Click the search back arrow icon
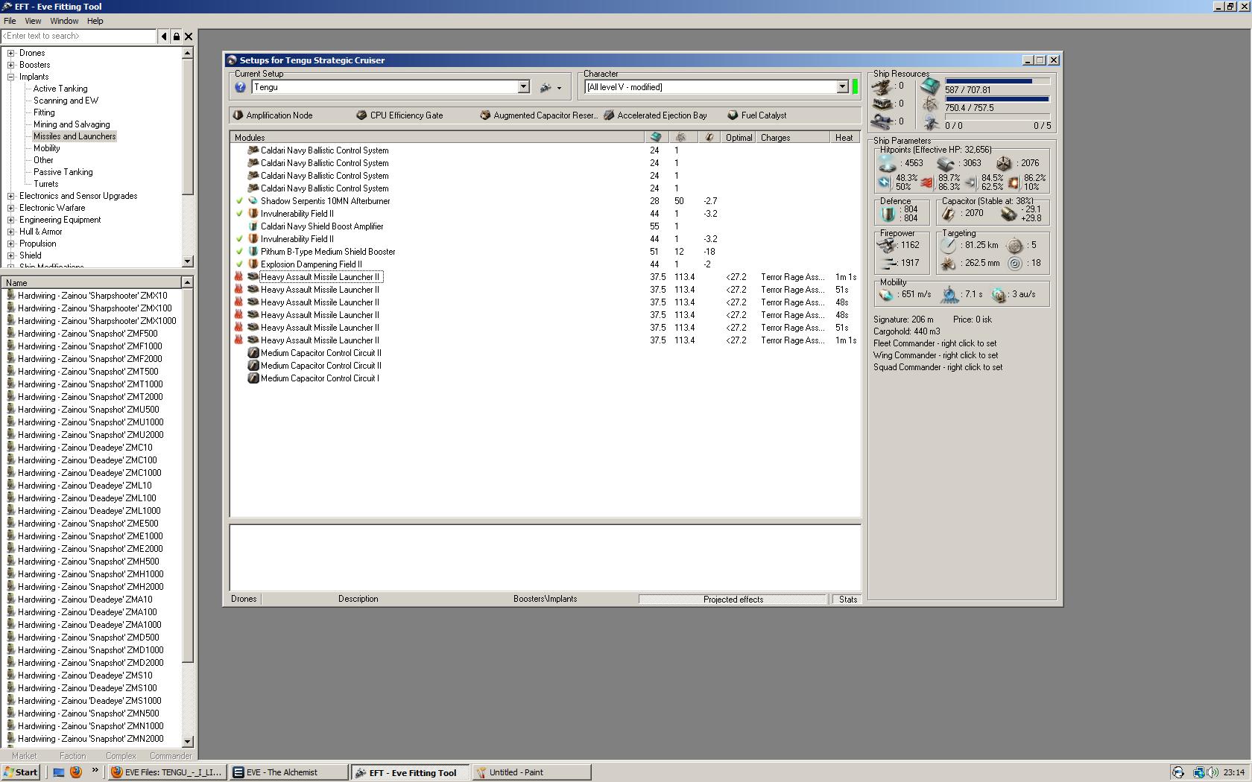The width and height of the screenshot is (1252, 782). coord(164,36)
